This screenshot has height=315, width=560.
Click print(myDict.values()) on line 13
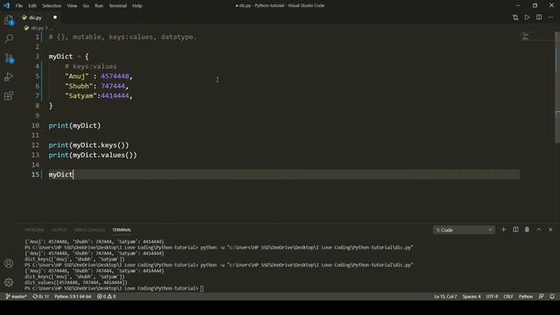[x=93, y=155]
